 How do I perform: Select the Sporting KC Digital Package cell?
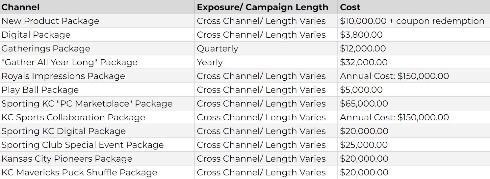pos(64,131)
